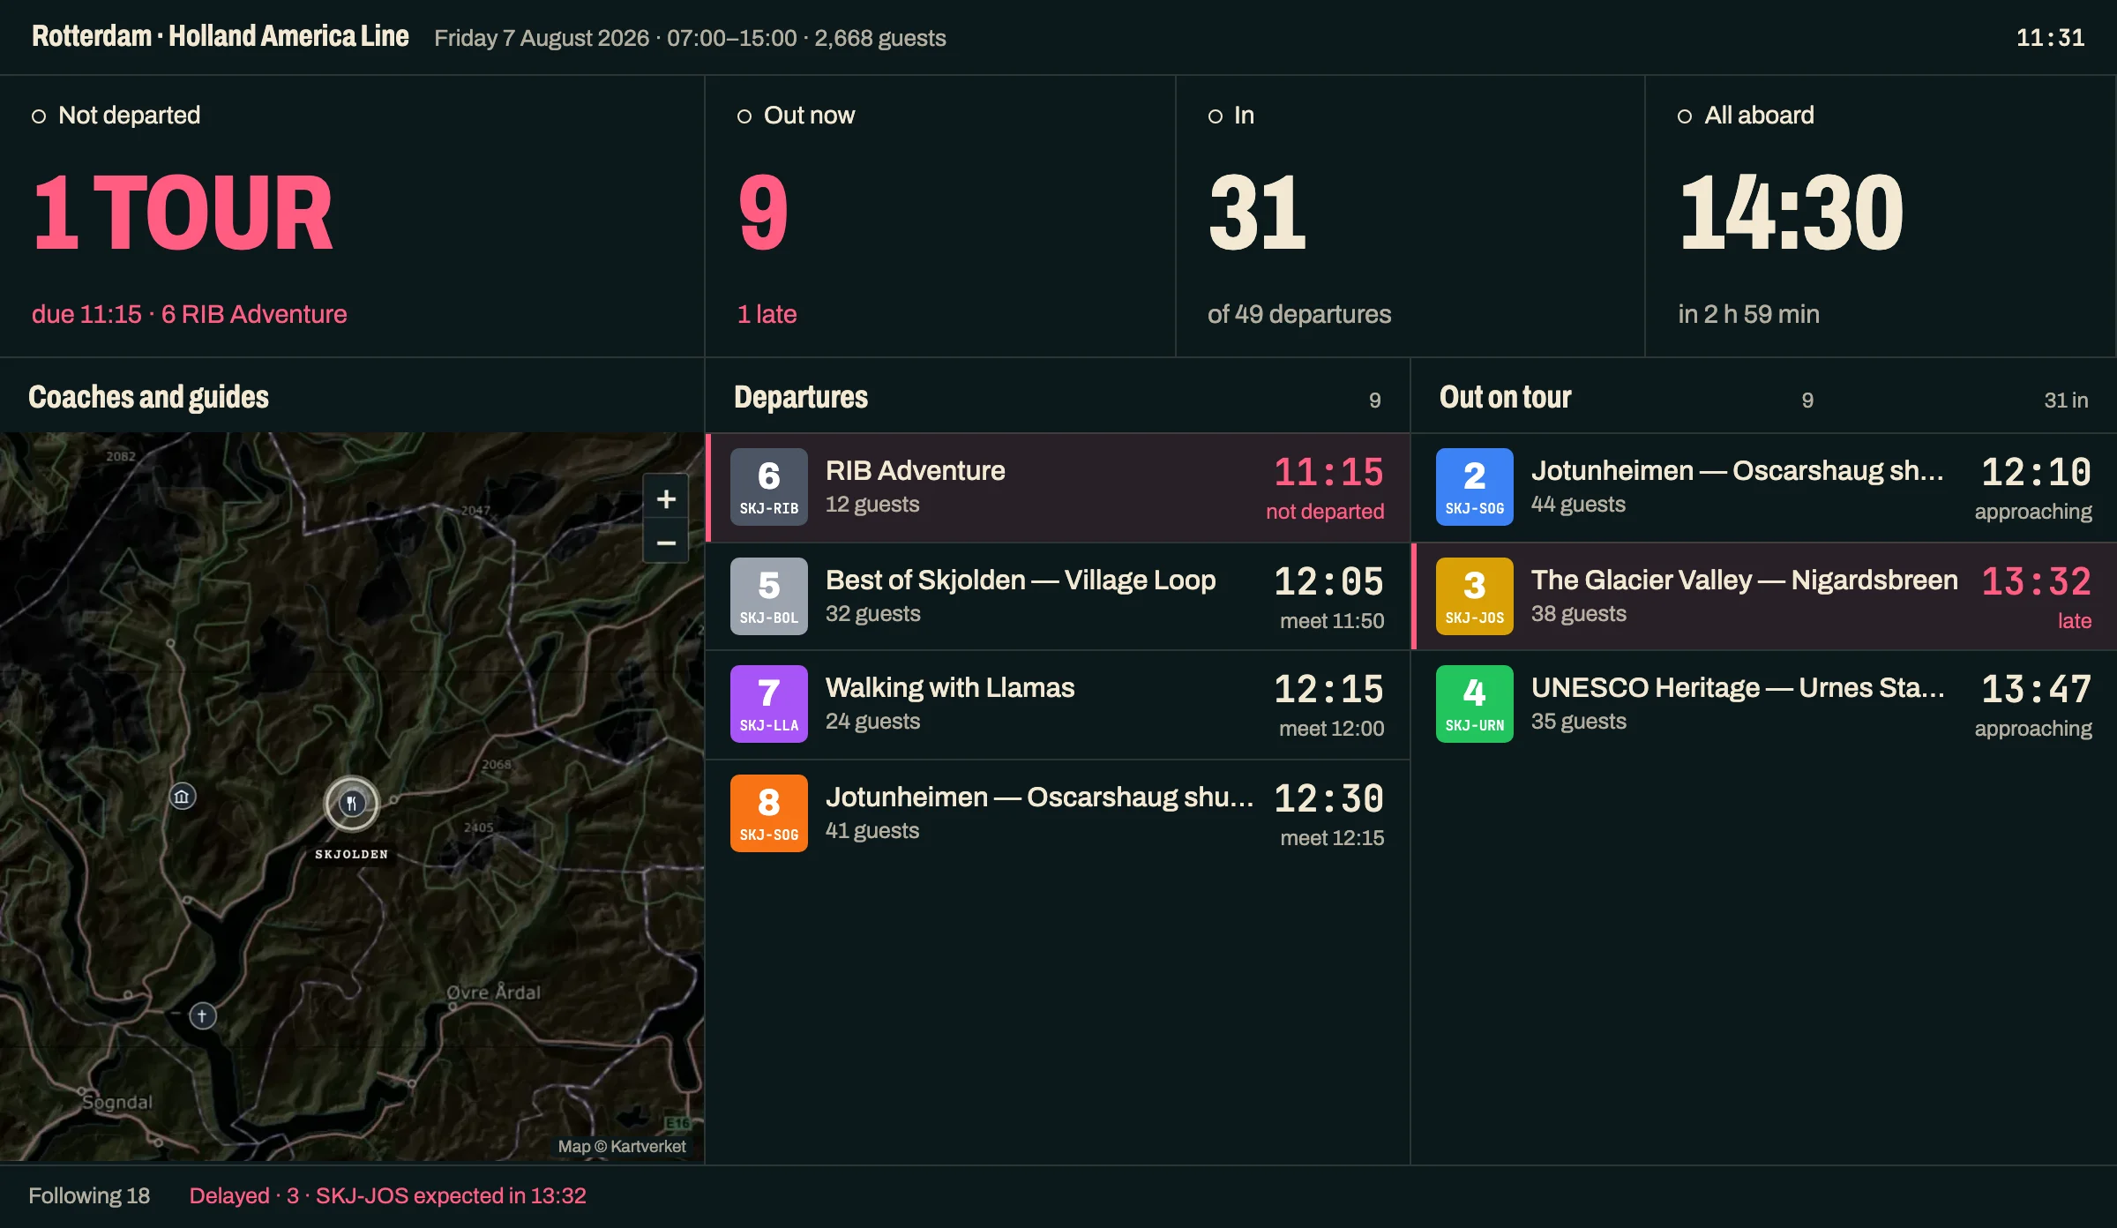Screen dimensions: 2117x1228
Task: Click the orange SKJ-SOG tour 8 badge
Action: (x=769, y=813)
